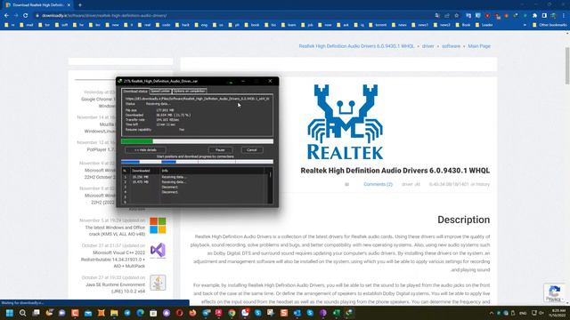Open the clock and date in taskbar
This screenshot has height=320, width=570.
tap(558, 313)
